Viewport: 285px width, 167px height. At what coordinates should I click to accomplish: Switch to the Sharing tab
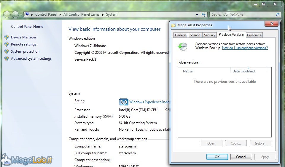195,35
